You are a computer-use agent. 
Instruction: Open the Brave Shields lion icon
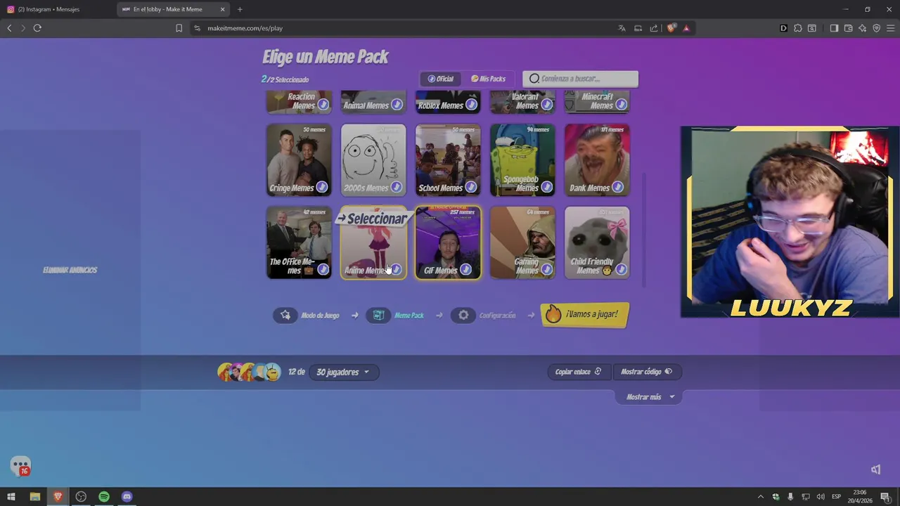(671, 28)
